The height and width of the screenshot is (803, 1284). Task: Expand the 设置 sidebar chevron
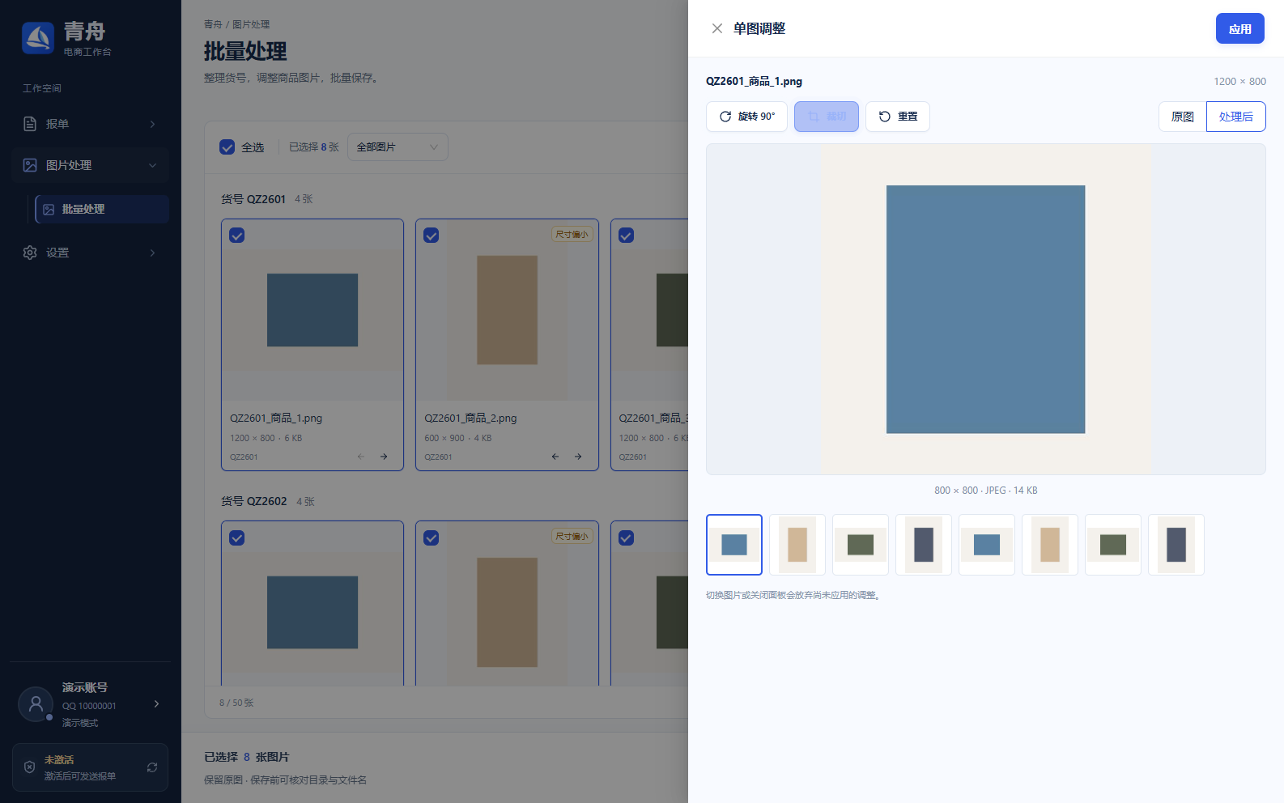click(x=152, y=253)
